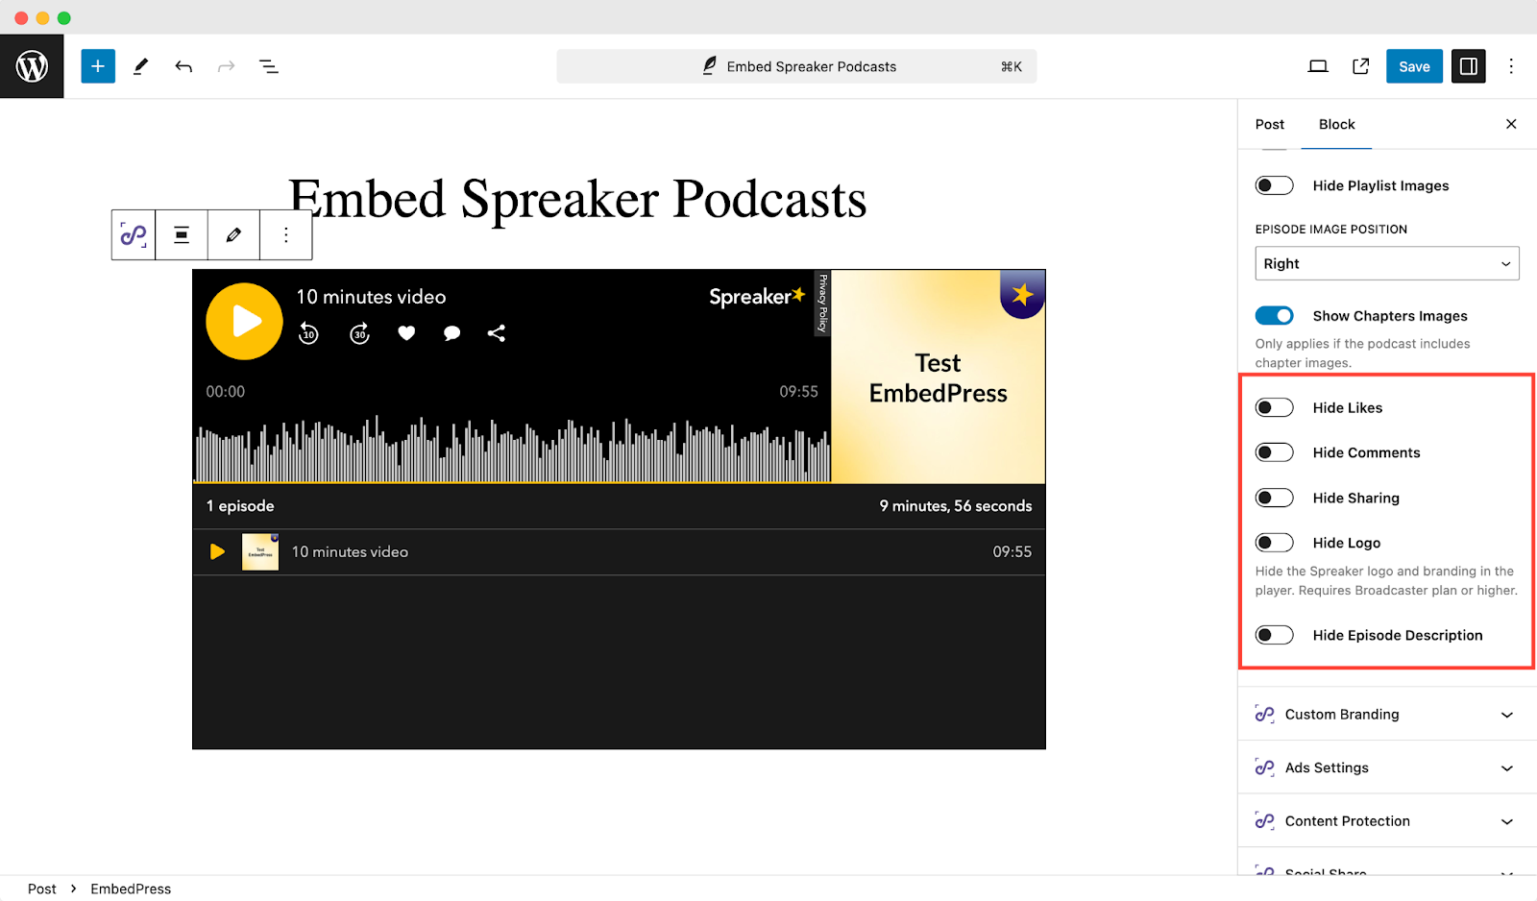Toggle Hide Playlist Images
The image size is (1537, 901).
click(x=1275, y=185)
